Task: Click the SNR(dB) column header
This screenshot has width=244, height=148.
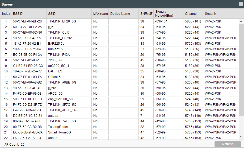Action: click(147, 13)
